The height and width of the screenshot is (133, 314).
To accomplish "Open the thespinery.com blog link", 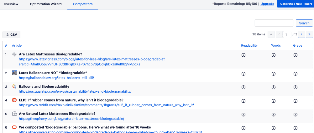I will (x=71, y=119).
